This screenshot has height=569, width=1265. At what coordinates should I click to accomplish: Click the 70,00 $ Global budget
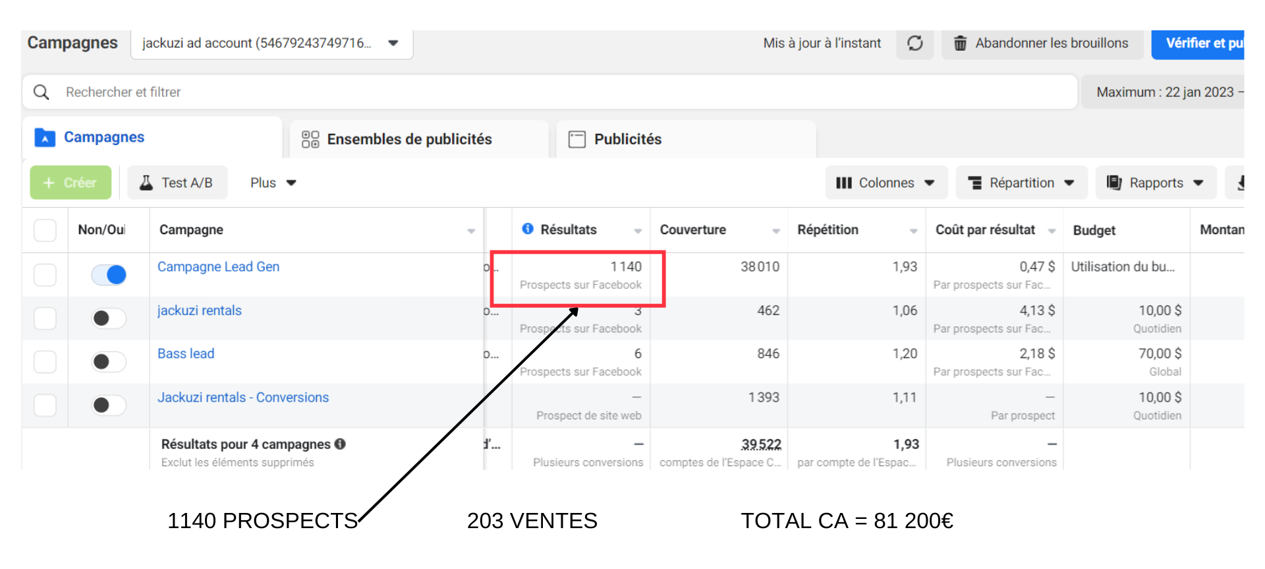1160,354
